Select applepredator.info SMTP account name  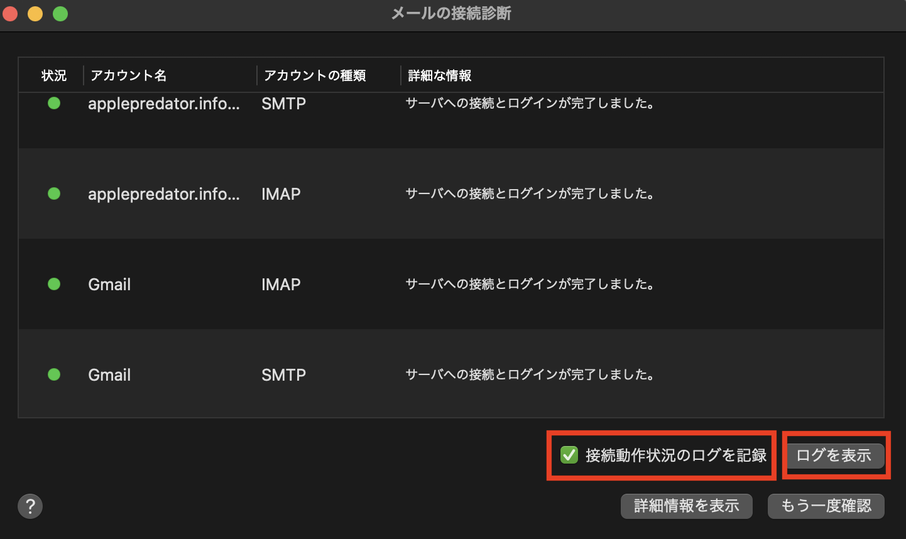point(163,103)
